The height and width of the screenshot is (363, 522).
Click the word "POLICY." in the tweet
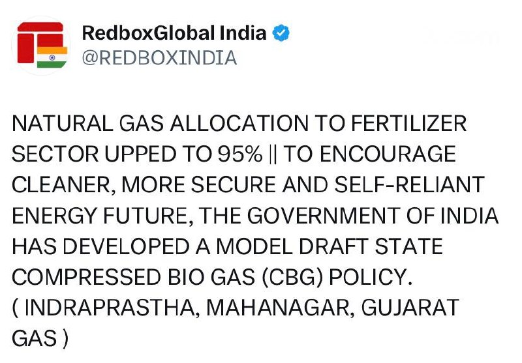(x=371, y=278)
